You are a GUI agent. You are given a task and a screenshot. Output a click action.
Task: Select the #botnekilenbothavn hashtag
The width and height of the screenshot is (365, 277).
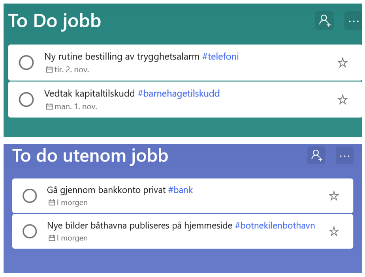pos(275,225)
